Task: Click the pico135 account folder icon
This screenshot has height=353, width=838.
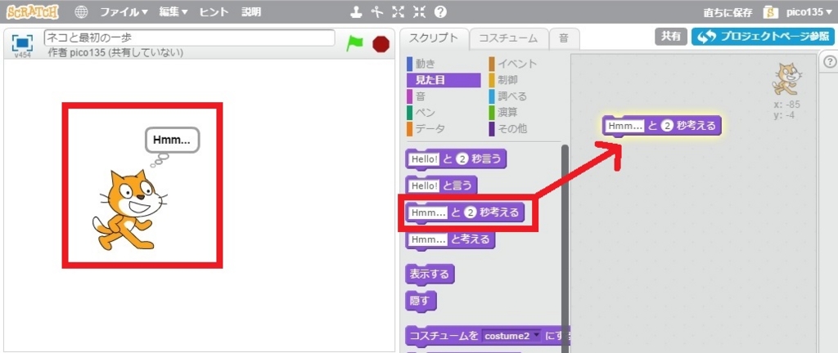Action: pyautogui.click(x=770, y=11)
